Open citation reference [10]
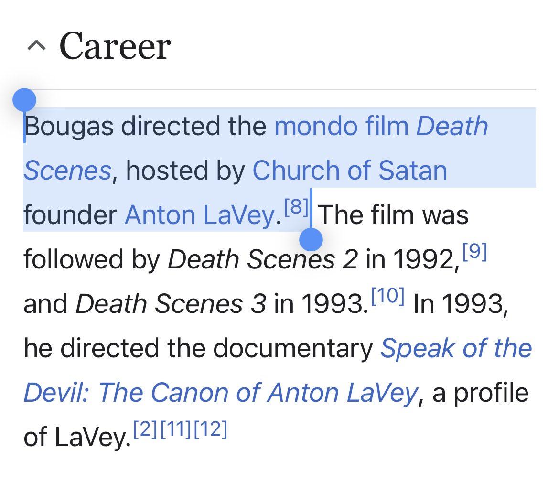 [388, 296]
